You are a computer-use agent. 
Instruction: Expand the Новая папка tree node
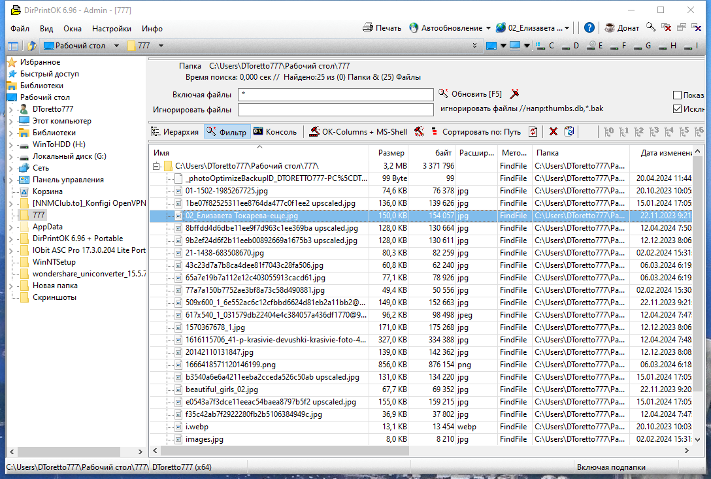[11, 286]
